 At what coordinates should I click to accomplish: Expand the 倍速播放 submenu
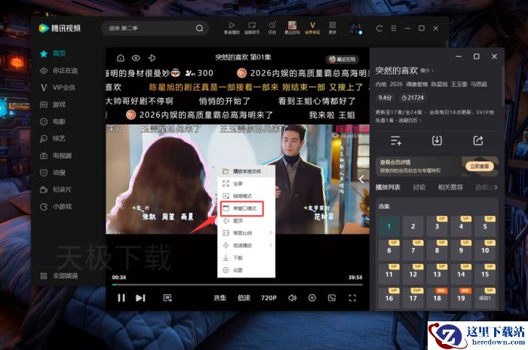(x=246, y=246)
